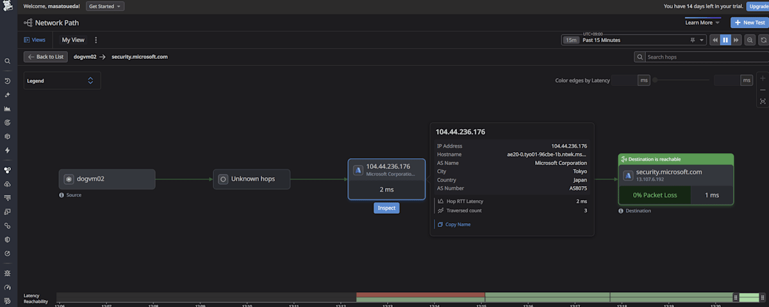This screenshot has height=307, width=769.
Task: Zoom out the time range with the magnifier button
Action: click(750, 40)
